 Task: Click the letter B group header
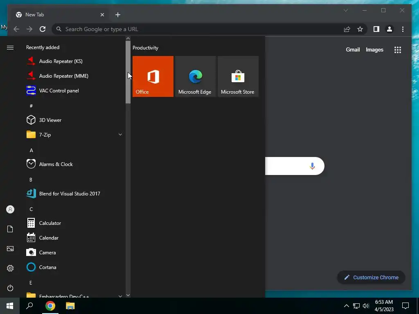31,180
